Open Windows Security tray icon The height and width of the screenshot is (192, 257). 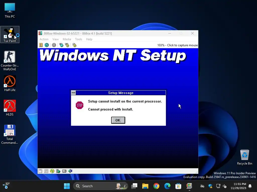click(x=211, y=186)
